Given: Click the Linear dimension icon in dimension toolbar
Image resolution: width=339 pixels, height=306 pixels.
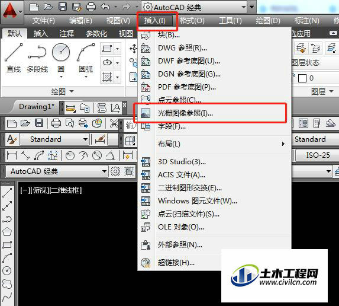Looking at the screenshot, I should 12,155.
